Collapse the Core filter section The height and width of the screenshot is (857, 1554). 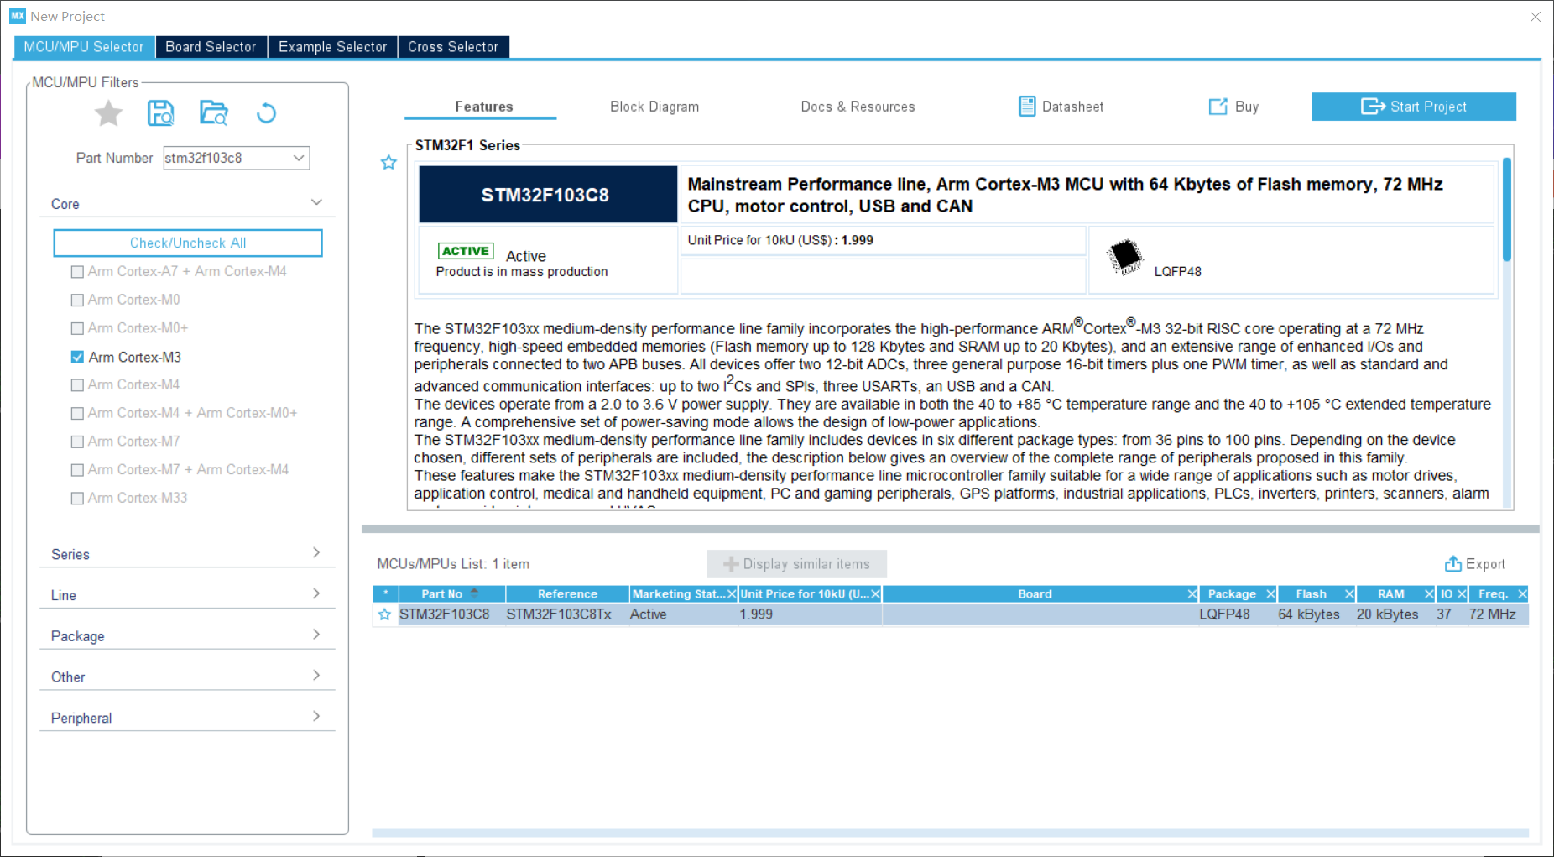click(316, 203)
